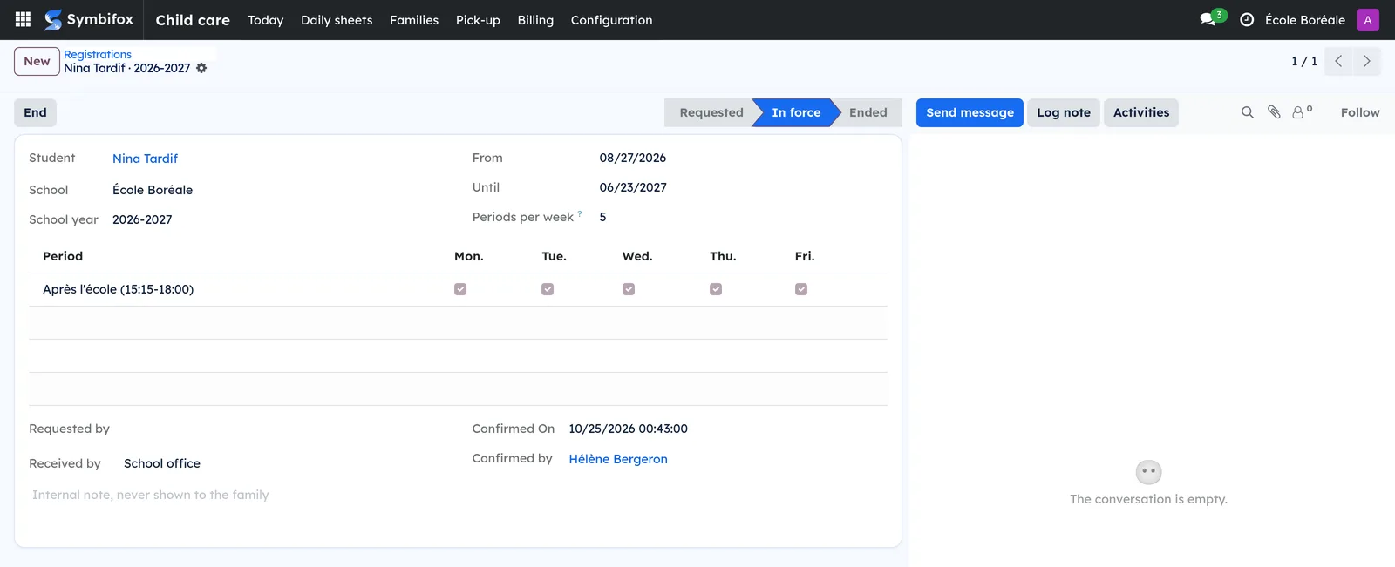
Task: Open the user avatar menu
Action: (x=1368, y=20)
